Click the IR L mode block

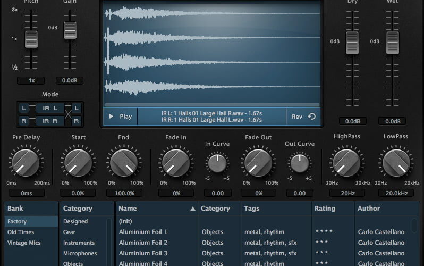(x=49, y=108)
